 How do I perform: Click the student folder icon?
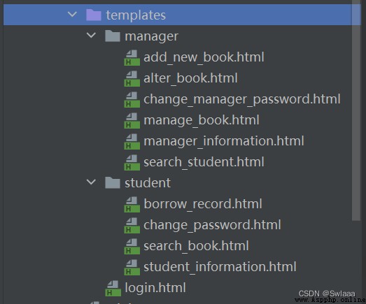point(113,182)
